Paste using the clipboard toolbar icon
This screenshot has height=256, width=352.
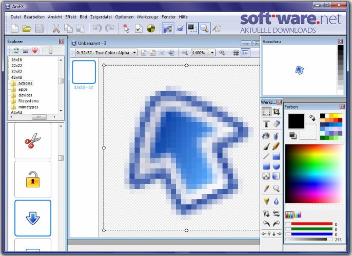coord(81,29)
